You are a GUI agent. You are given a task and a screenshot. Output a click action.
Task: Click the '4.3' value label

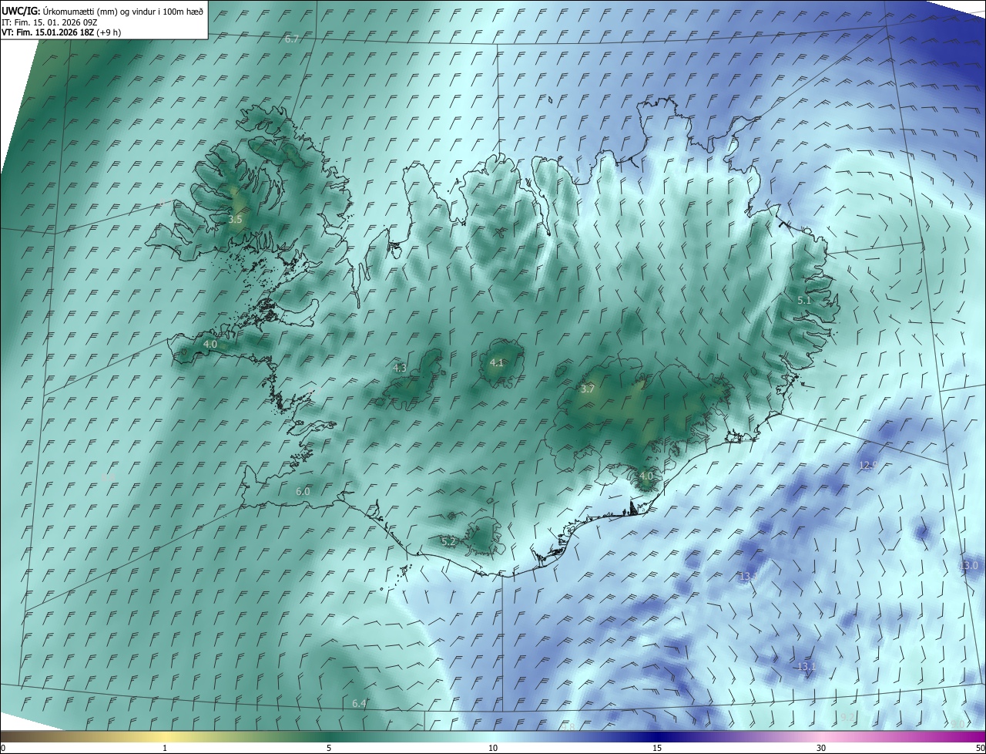[400, 369]
